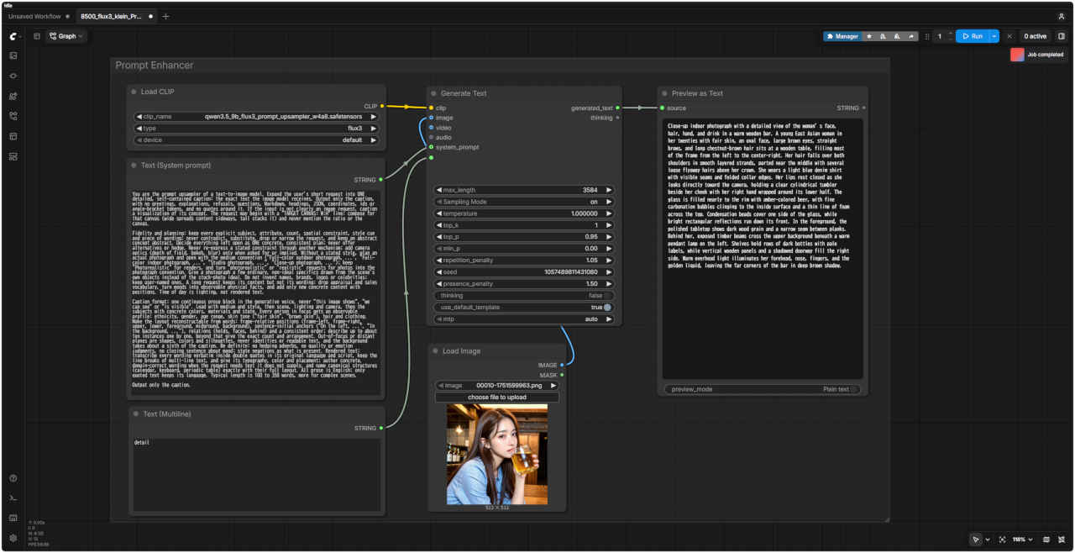1075x553 pixels.
Task: Collapse the Generate Text node via its dot
Action: tap(434, 93)
